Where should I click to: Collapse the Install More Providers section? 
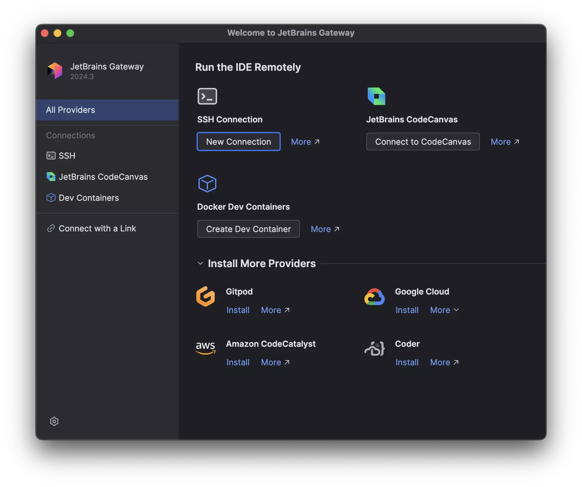(200, 263)
